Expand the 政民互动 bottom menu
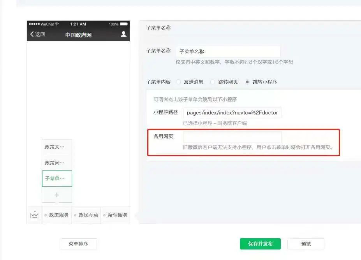This screenshot has width=361, height=260. tap(86, 215)
